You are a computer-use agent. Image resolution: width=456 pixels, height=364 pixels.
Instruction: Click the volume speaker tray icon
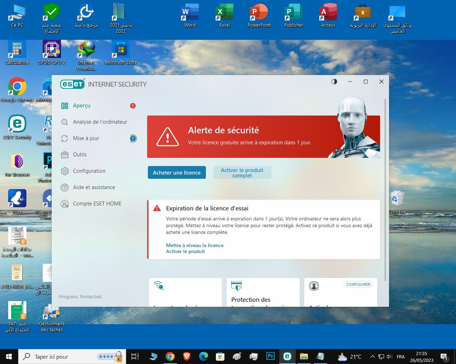point(389,357)
